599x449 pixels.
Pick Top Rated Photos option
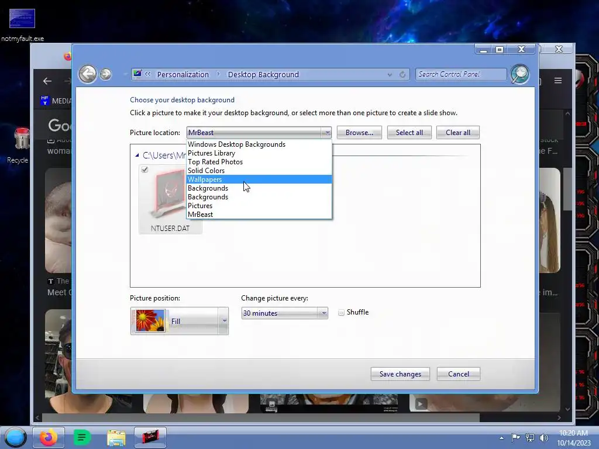point(259,162)
